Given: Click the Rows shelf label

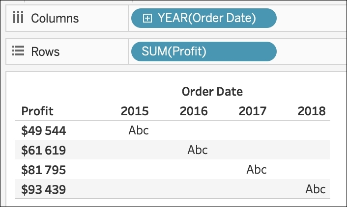Looking at the screenshot, I should (x=46, y=51).
